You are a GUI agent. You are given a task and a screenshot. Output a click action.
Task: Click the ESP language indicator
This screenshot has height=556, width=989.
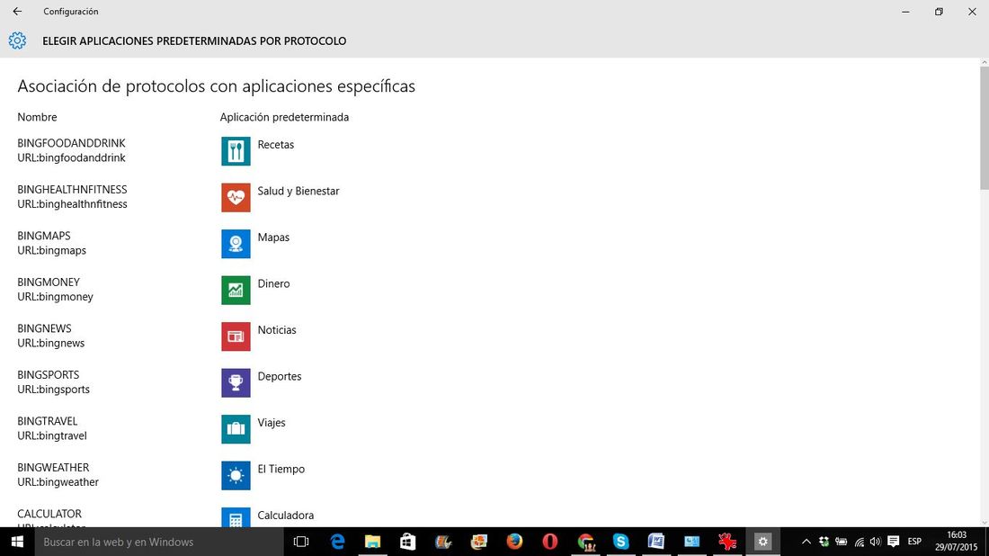tap(914, 542)
